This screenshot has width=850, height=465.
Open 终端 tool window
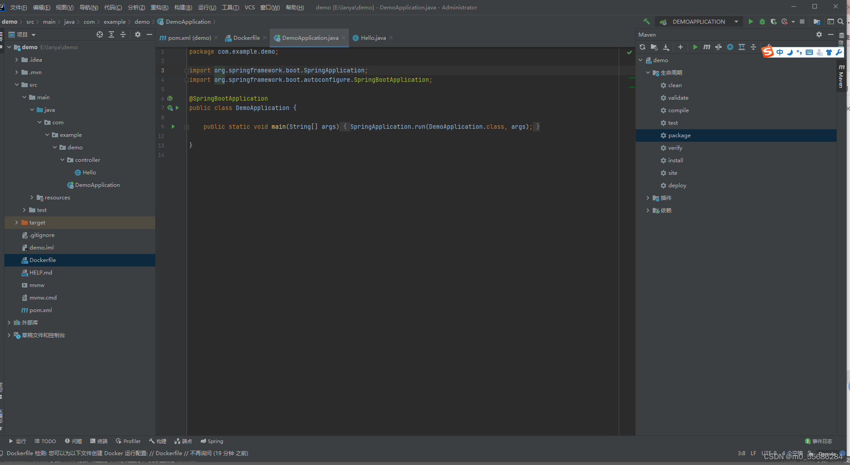[99, 441]
